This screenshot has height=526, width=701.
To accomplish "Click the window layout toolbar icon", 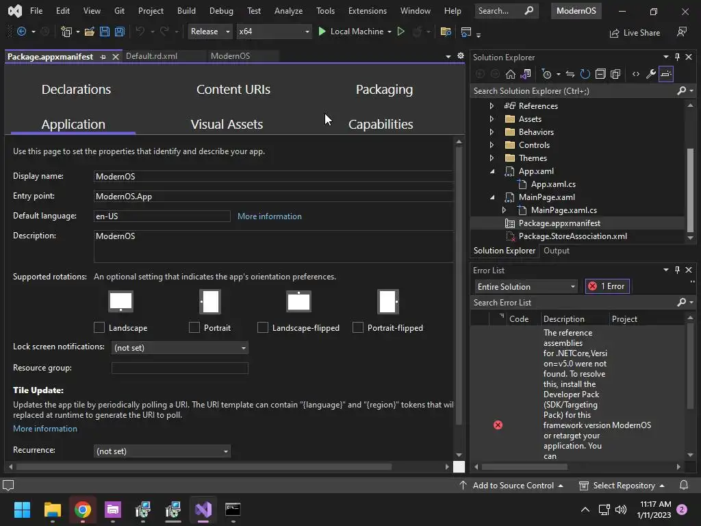I will tap(466, 32).
